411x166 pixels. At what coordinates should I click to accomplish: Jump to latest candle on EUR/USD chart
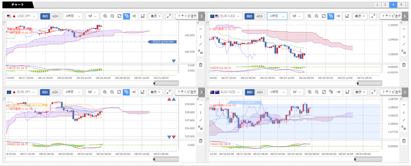[x=338, y=16]
